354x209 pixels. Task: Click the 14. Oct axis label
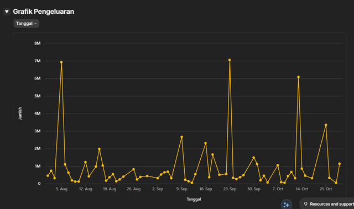[302, 189]
